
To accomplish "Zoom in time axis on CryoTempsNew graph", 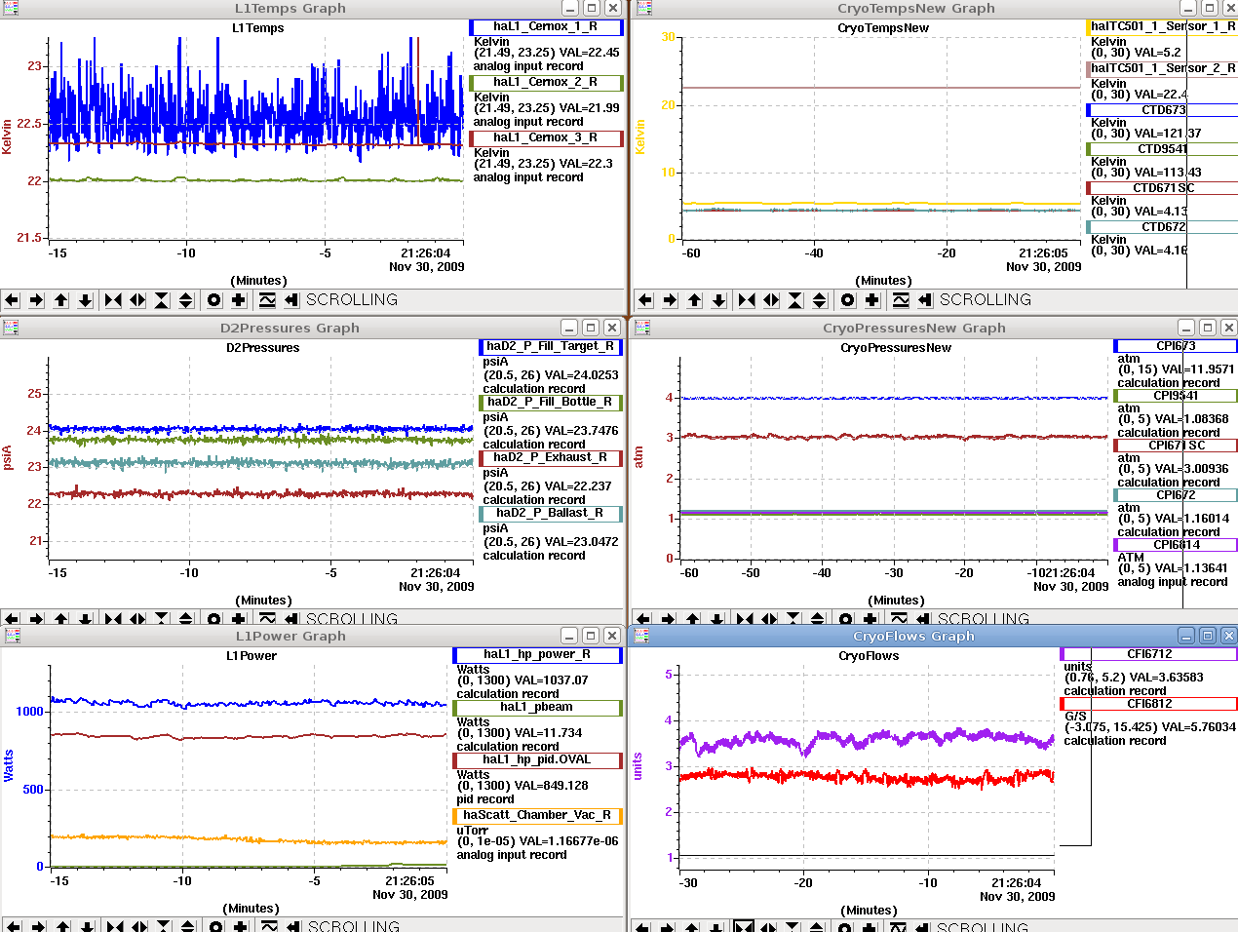I will (747, 300).
